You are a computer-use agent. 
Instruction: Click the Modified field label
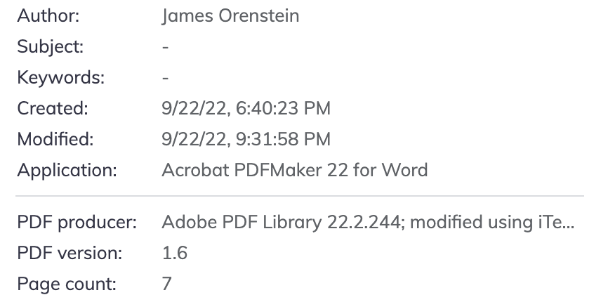click(55, 139)
